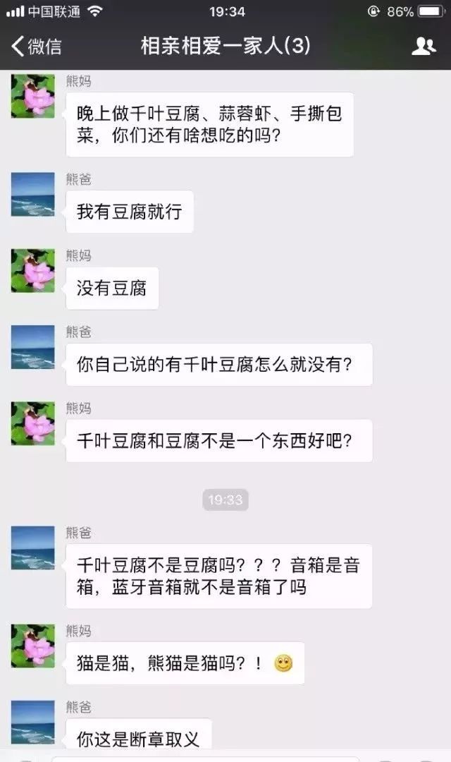Tap 熊妈's avatar beside 熊猫 message

[33, 646]
